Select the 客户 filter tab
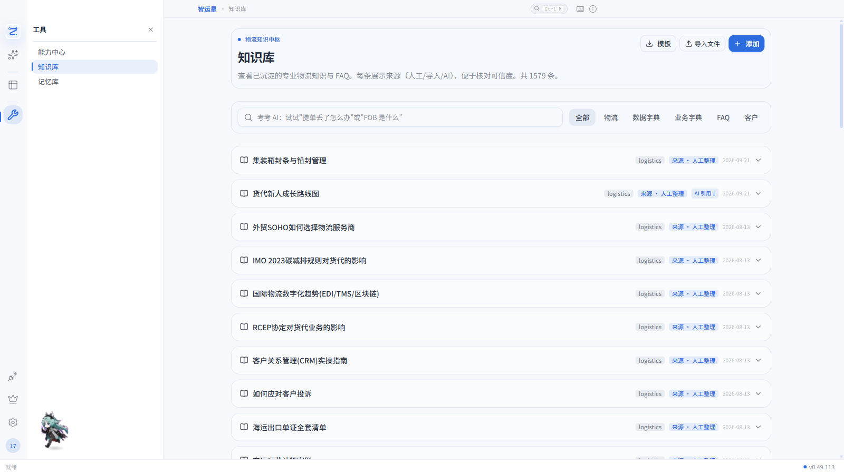 click(x=751, y=117)
